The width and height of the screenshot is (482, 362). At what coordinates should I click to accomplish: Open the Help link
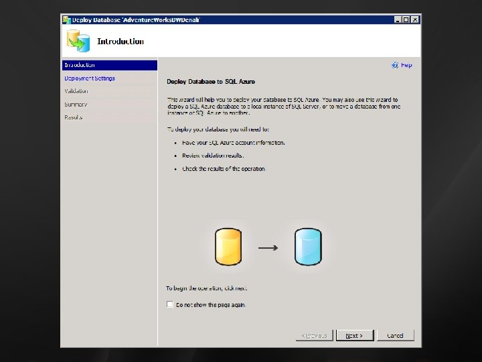click(x=406, y=65)
